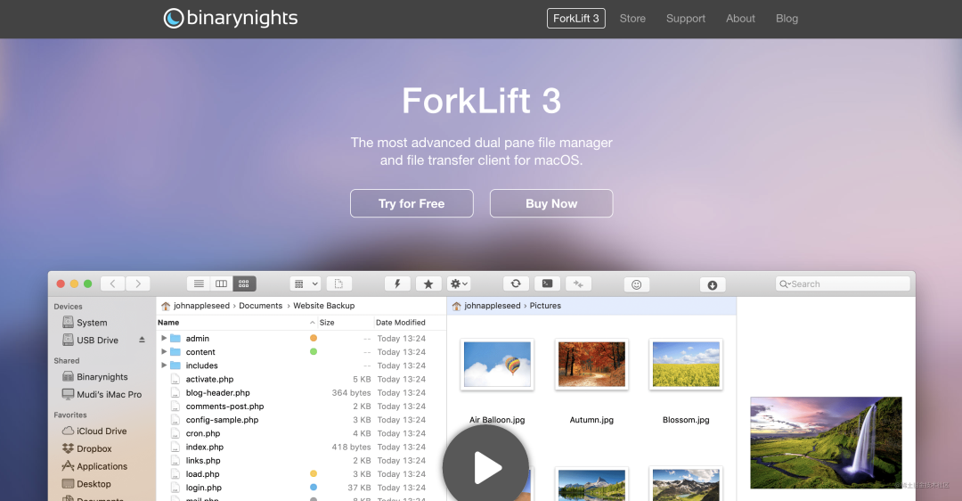962x501 pixels.
Task: Visit the Blog link
Action: point(787,19)
